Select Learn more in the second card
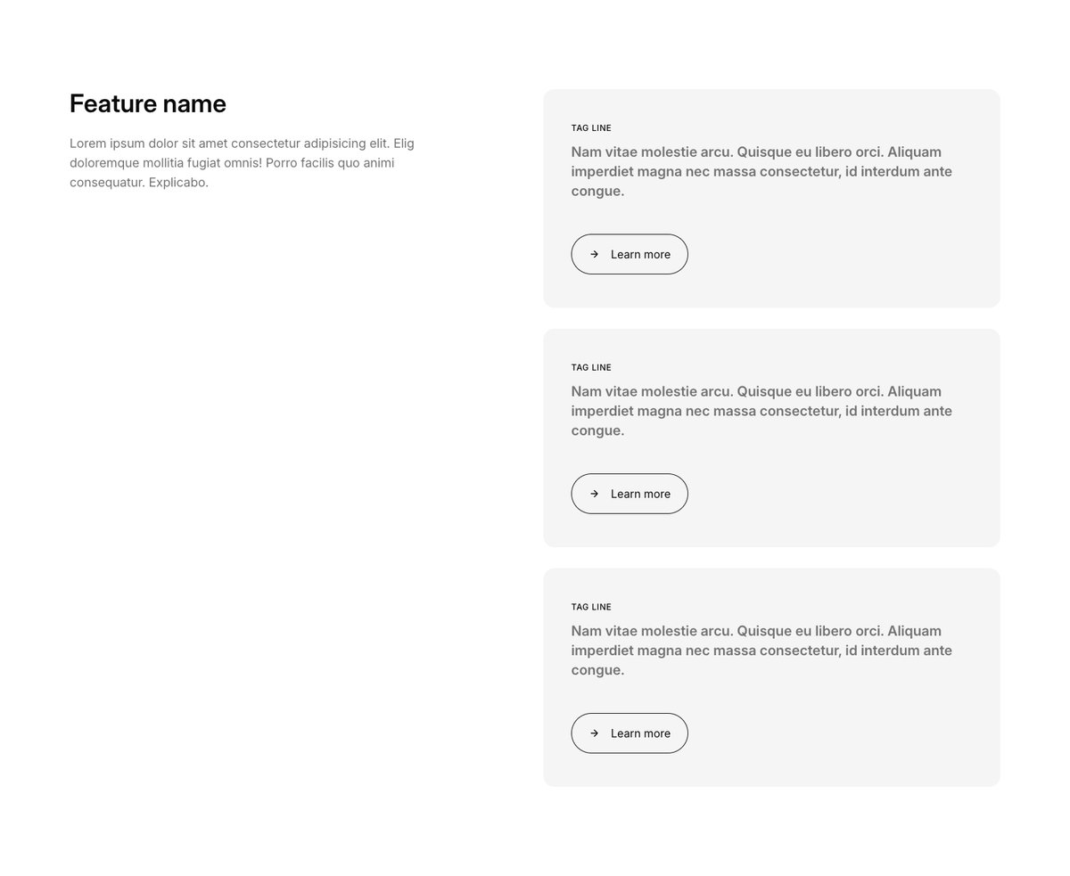Viewport: 1070px width, 876px height. pos(630,494)
